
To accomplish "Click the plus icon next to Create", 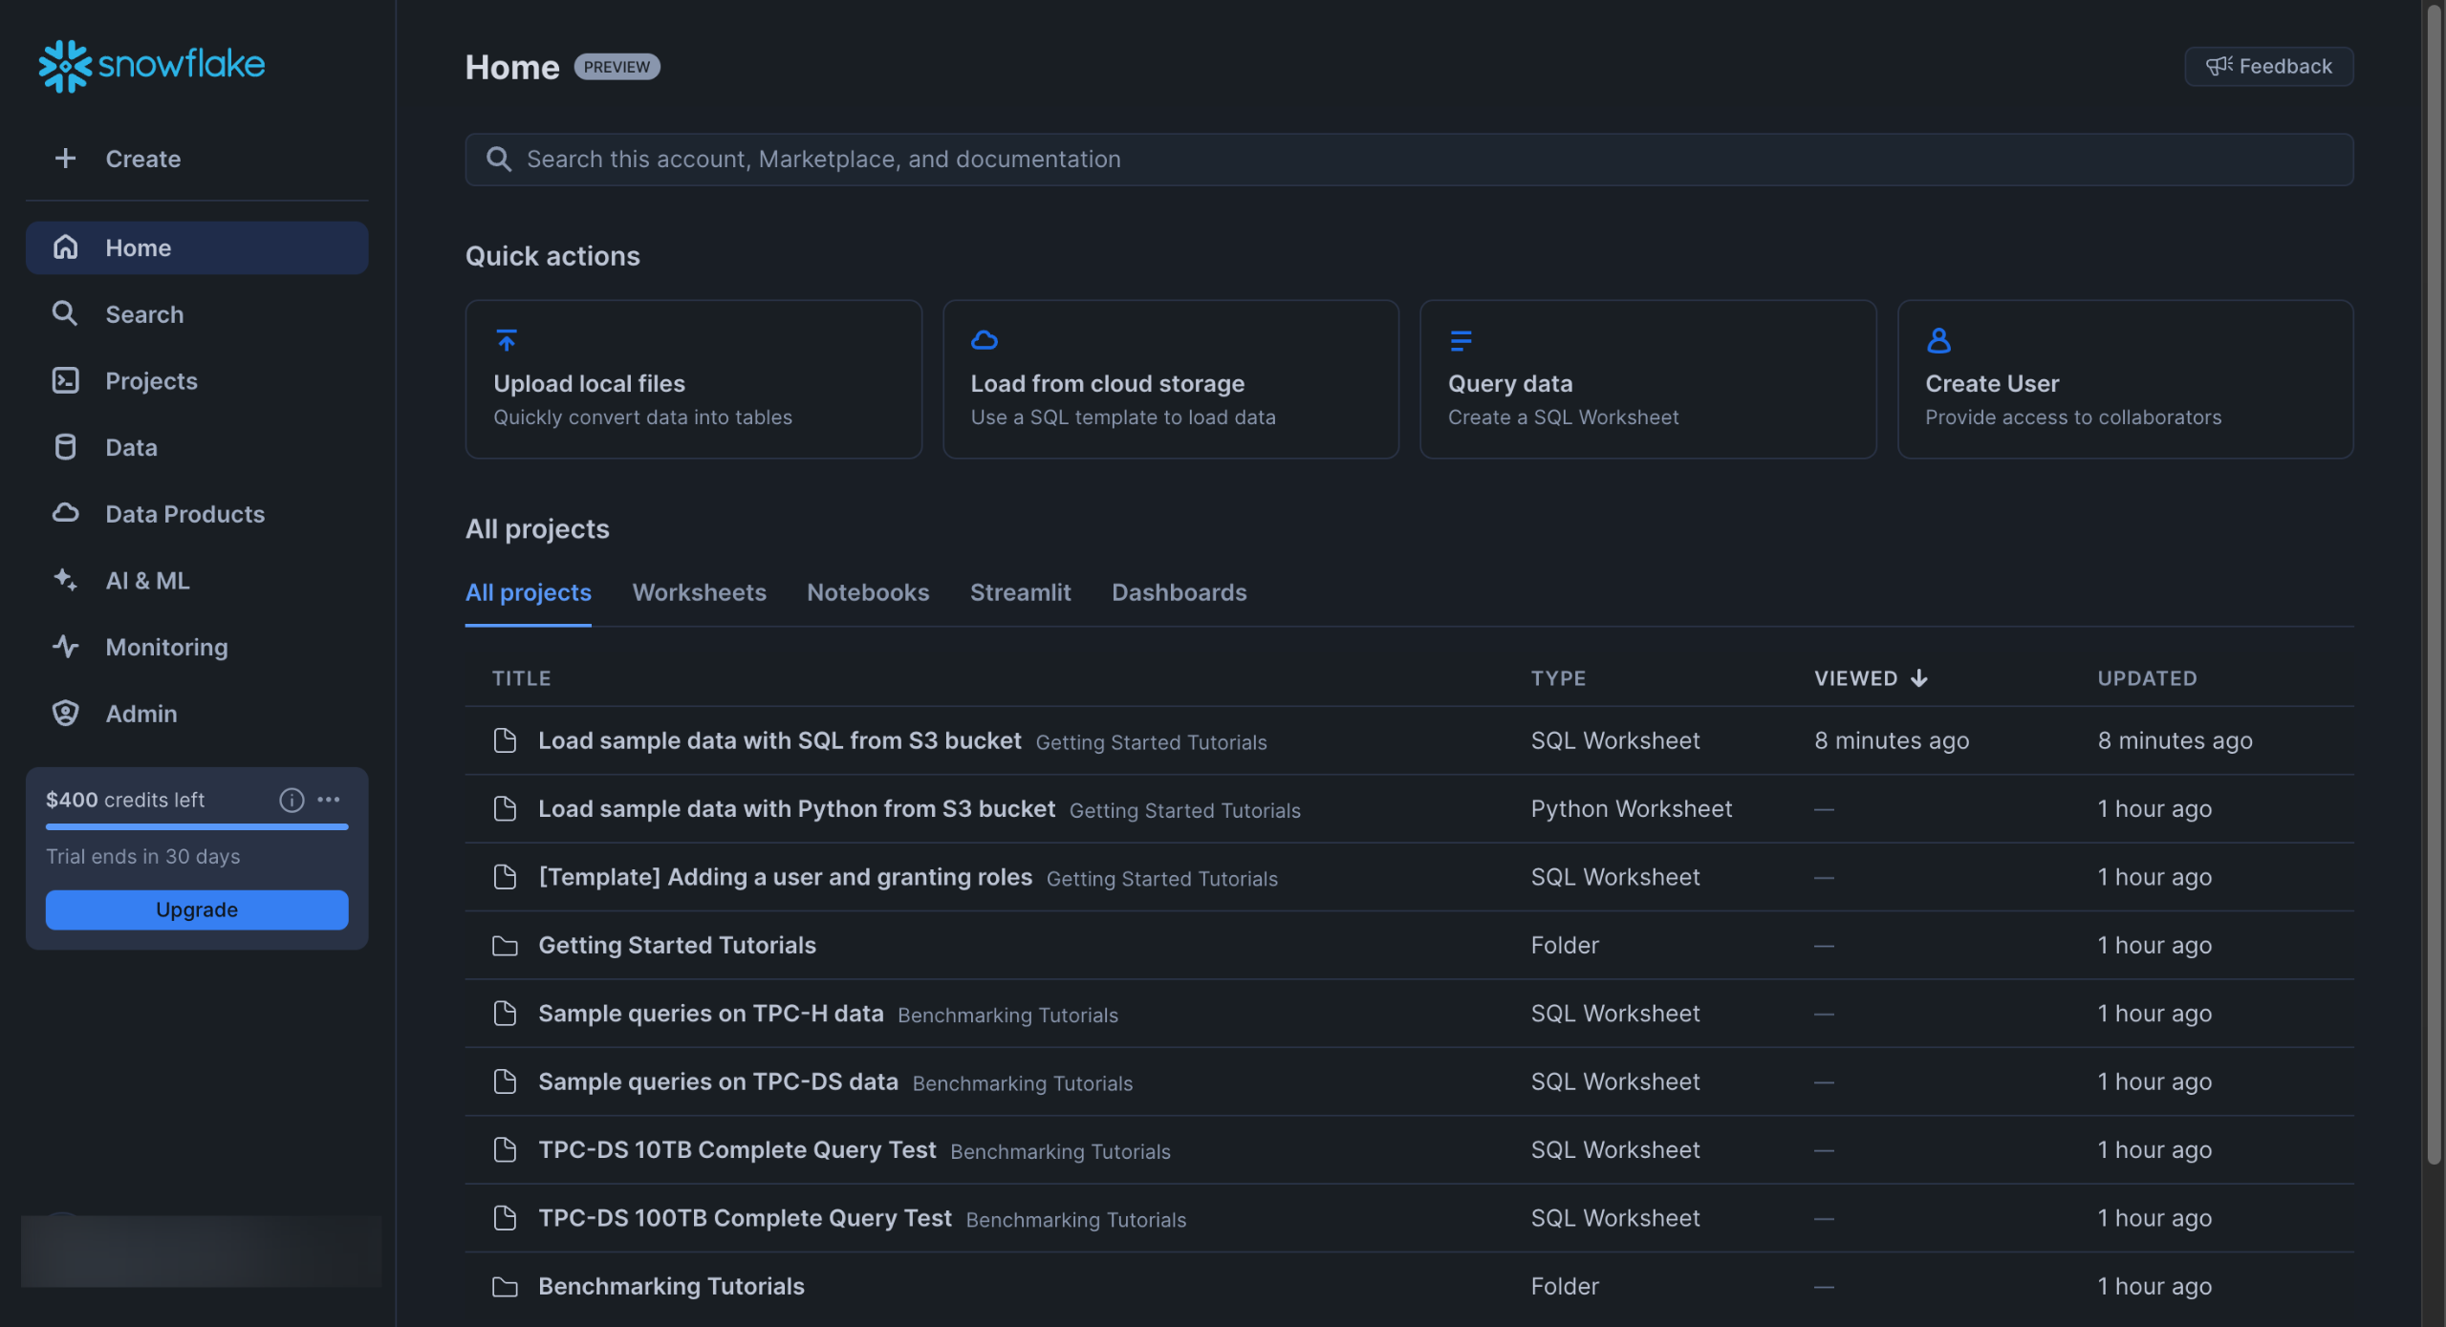I will point(65,159).
